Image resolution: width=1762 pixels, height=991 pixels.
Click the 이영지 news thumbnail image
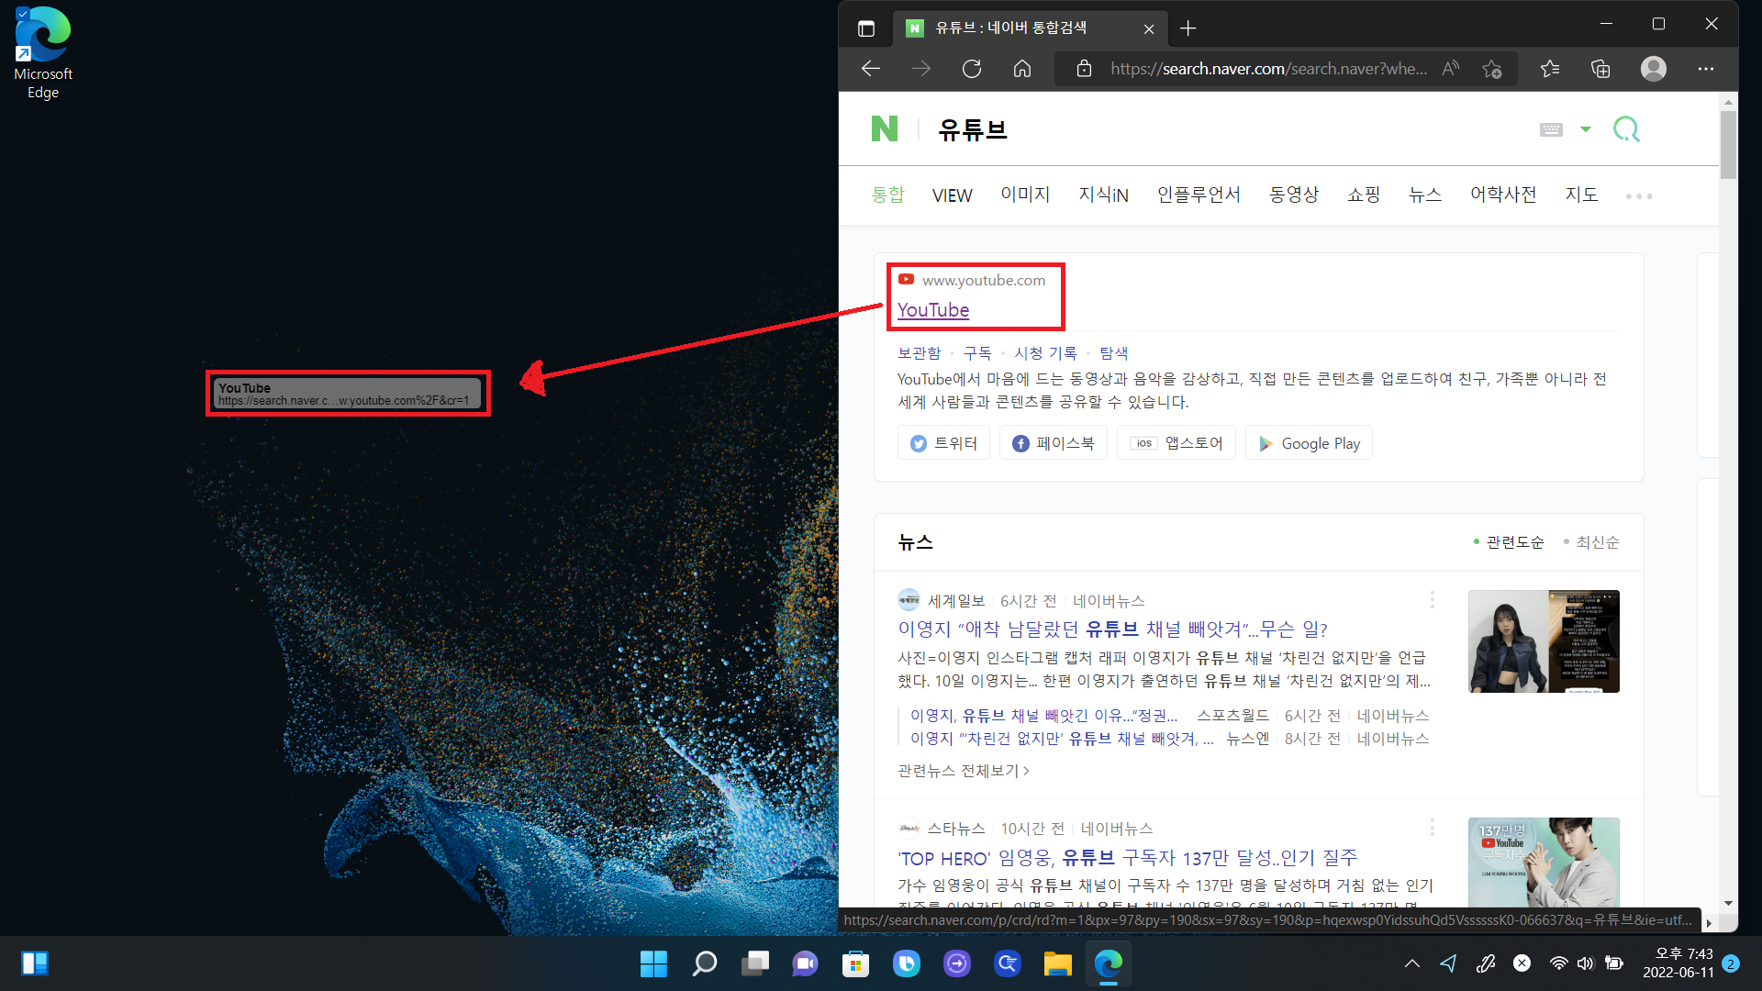coord(1544,641)
